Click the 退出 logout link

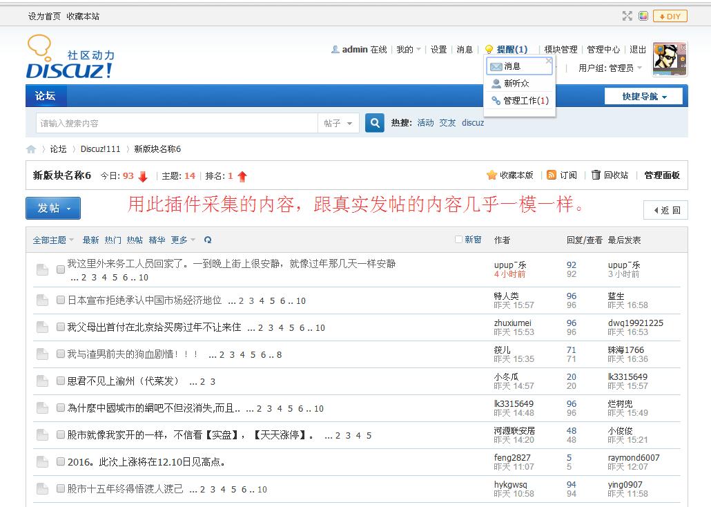[x=638, y=50]
